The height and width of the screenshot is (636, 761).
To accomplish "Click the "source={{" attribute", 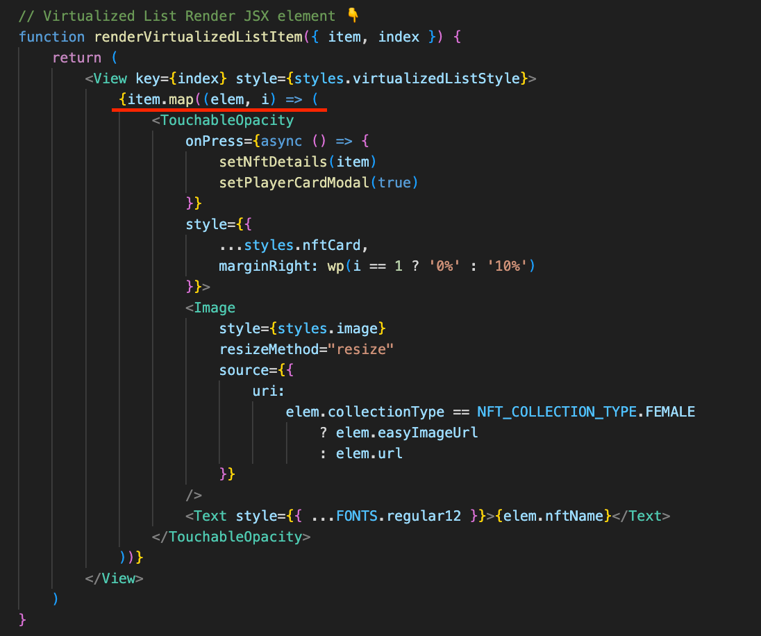I will pyautogui.click(x=256, y=371).
